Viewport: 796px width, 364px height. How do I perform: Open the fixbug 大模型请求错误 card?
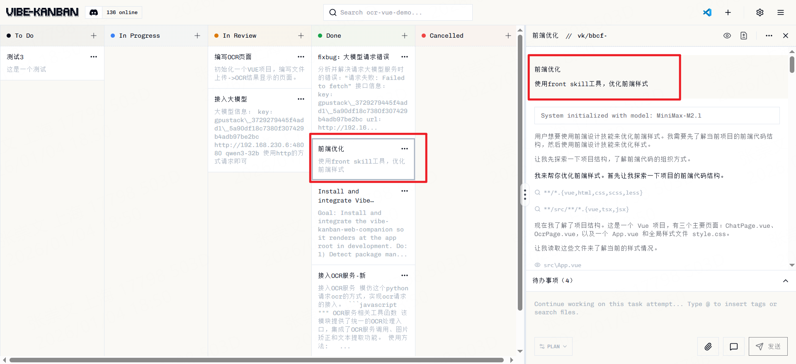363,92
